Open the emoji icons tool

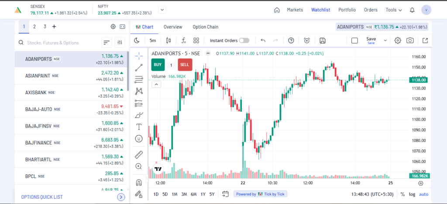coord(139,138)
